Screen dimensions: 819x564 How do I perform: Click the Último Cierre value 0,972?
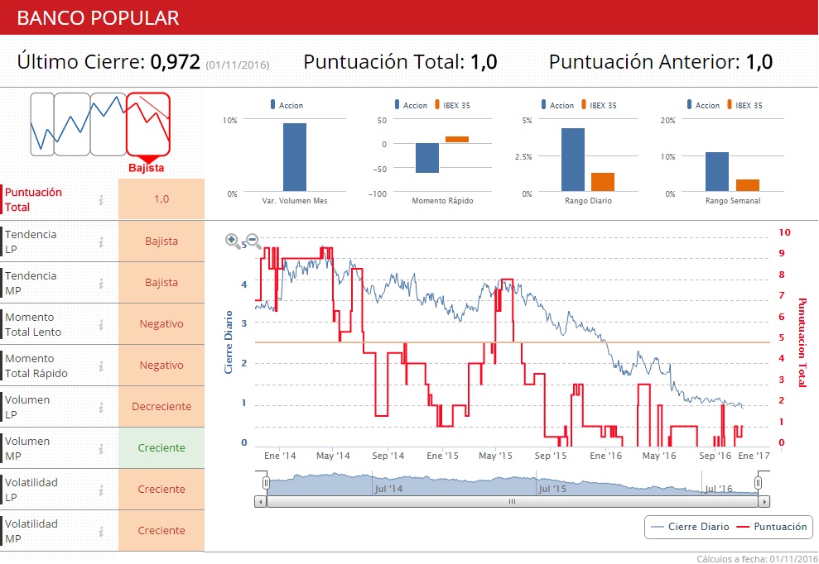tap(175, 62)
